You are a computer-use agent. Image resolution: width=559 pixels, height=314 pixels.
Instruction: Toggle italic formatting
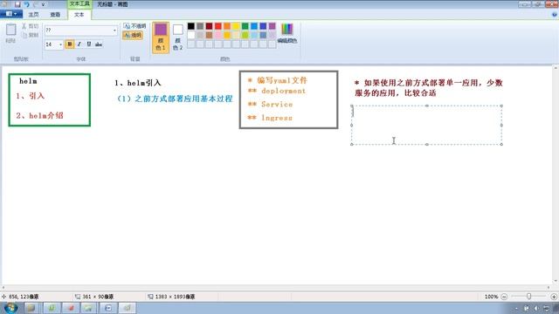coord(79,44)
